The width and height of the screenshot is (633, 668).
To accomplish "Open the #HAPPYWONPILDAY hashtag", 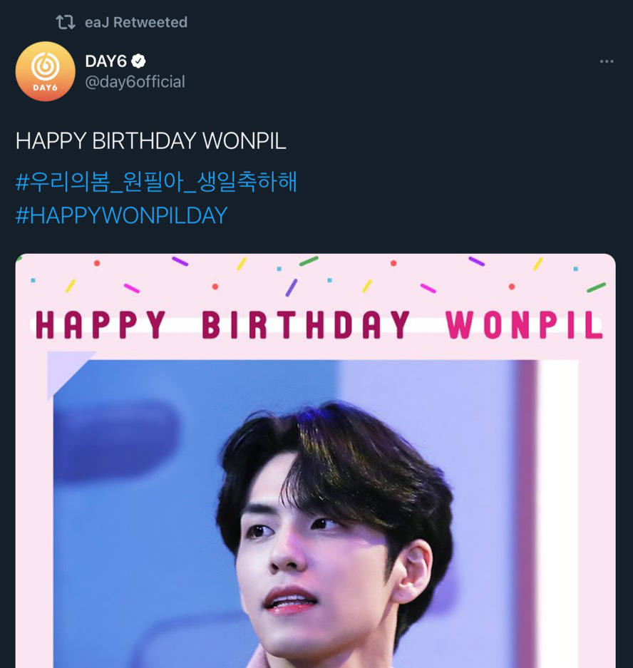I will click(x=121, y=215).
